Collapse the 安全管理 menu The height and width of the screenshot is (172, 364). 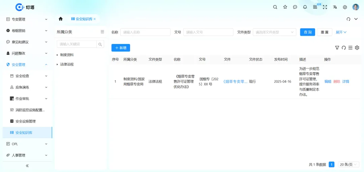coord(27,65)
